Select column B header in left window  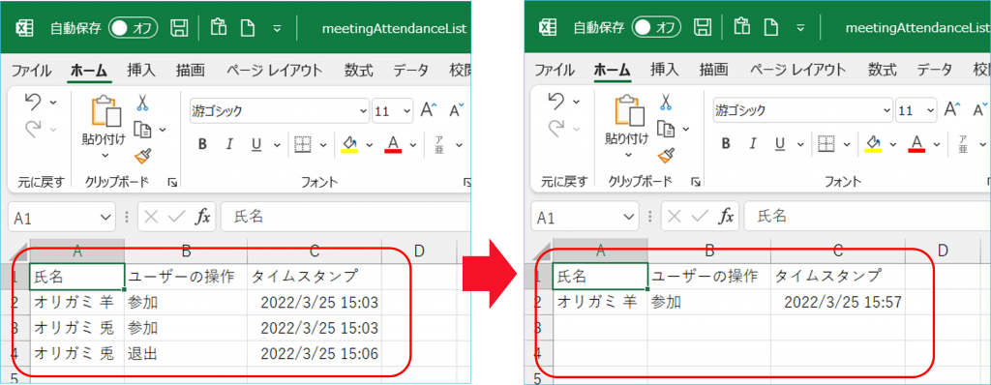coord(186,252)
